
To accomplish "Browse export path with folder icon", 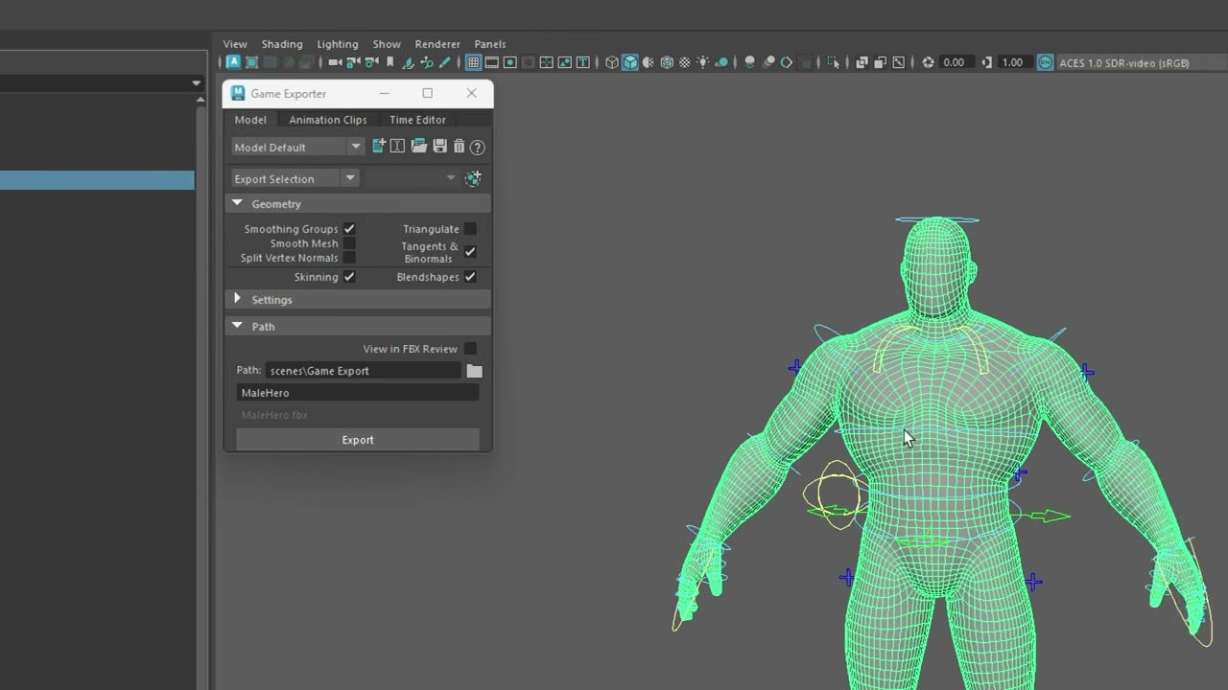I will 474,371.
